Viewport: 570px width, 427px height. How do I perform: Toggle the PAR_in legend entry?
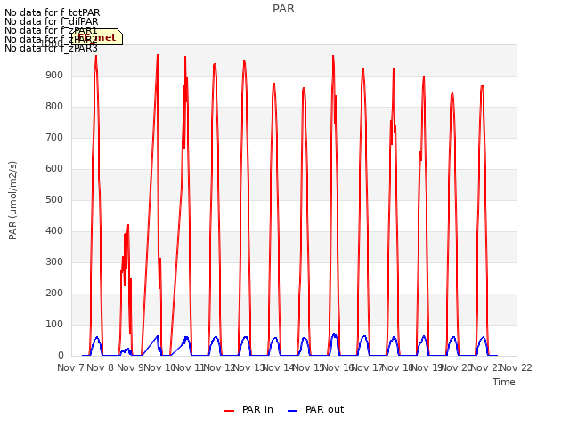[249, 409]
